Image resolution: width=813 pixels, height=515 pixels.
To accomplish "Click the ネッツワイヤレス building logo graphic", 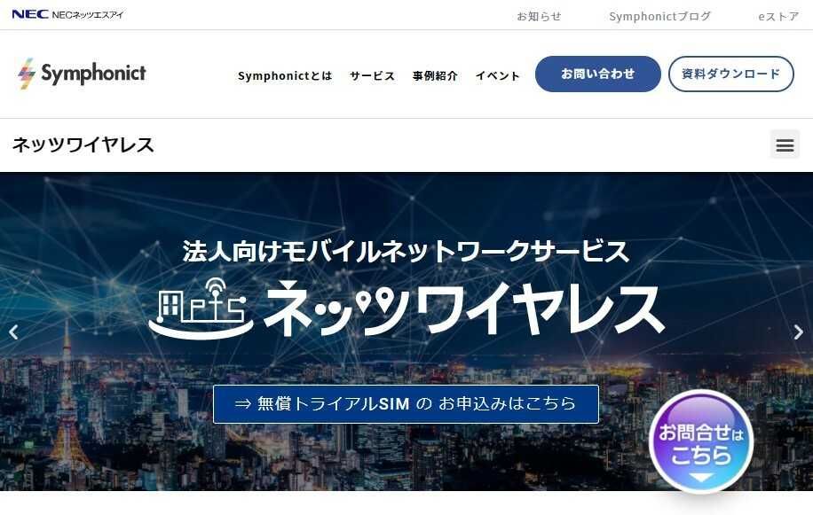I will (201, 309).
